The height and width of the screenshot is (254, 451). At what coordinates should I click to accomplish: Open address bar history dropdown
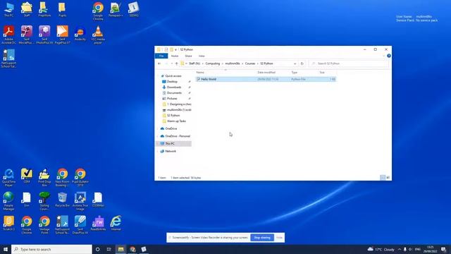click(x=295, y=64)
